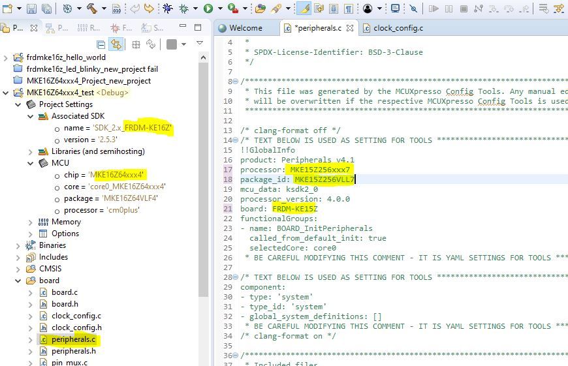Click the New wizard icon
The height and width of the screenshot is (366, 568).
point(8,8)
